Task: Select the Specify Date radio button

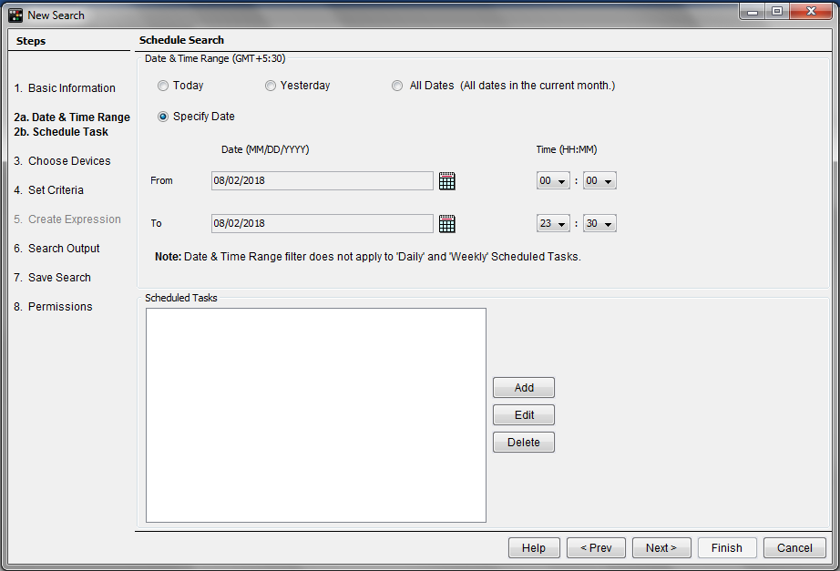Action: click(x=163, y=117)
